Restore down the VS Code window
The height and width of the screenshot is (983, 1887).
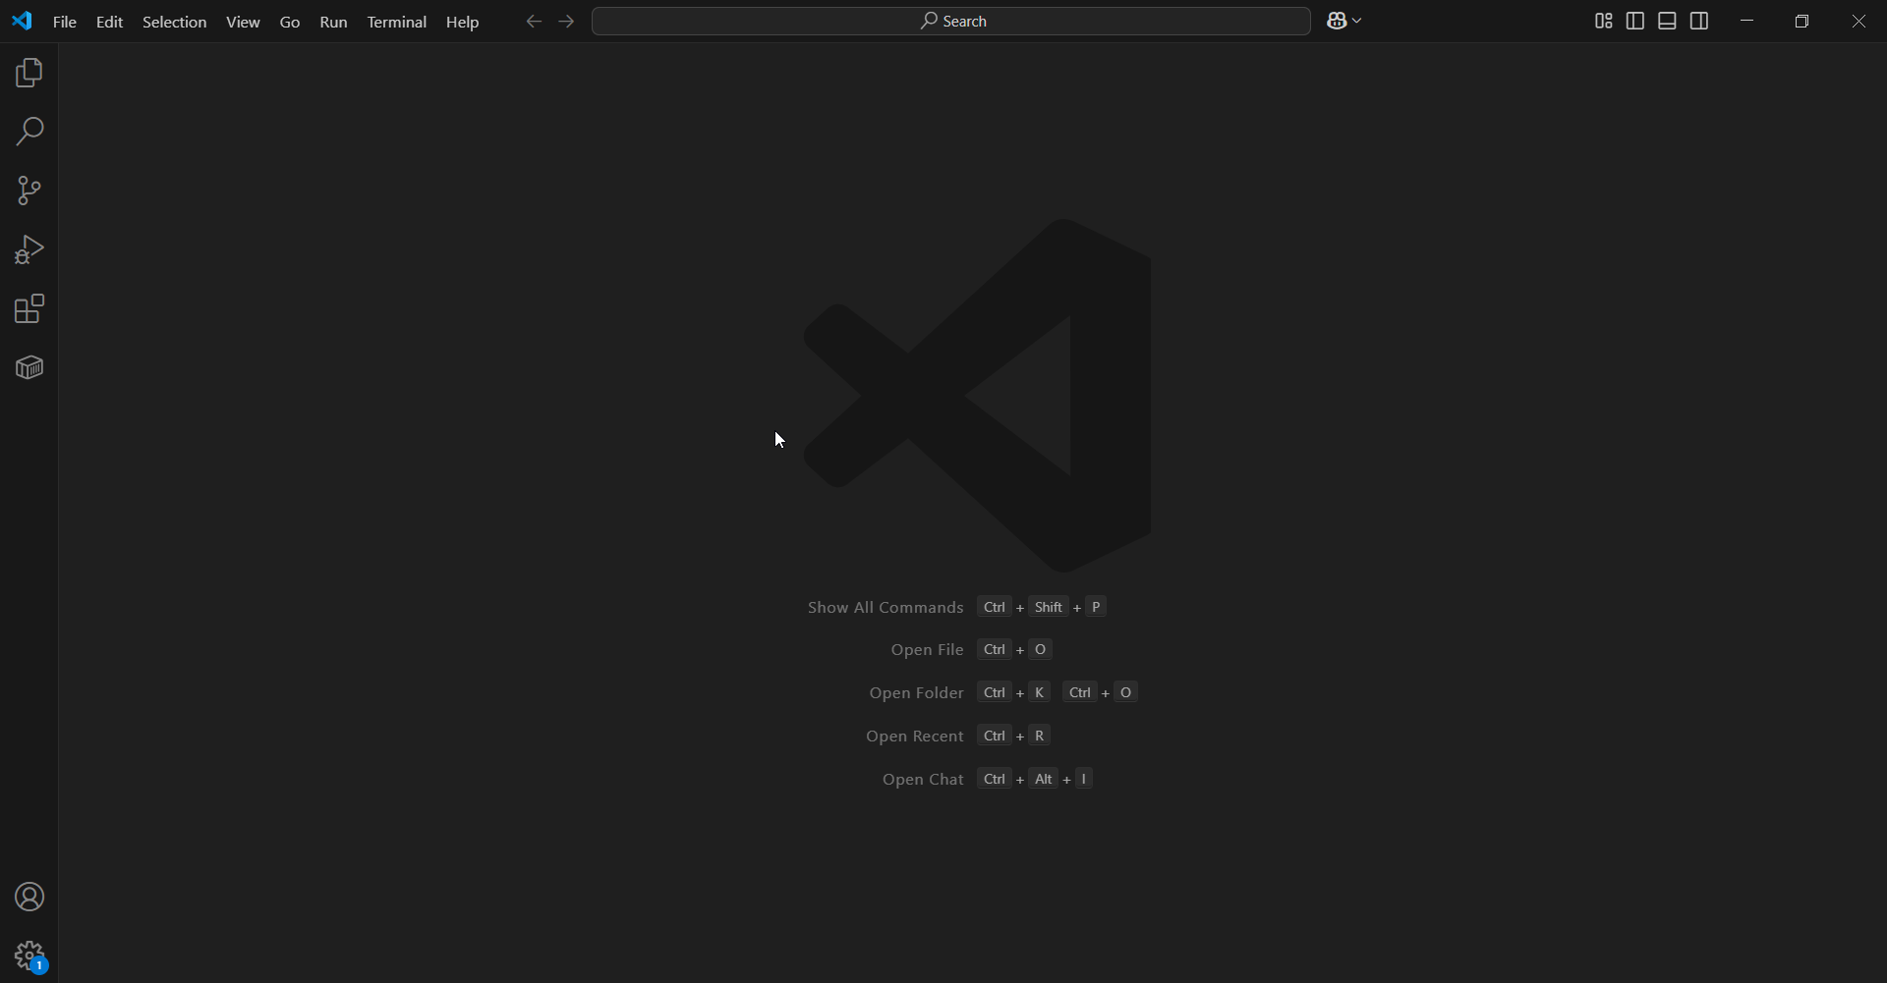[1802, 22]
